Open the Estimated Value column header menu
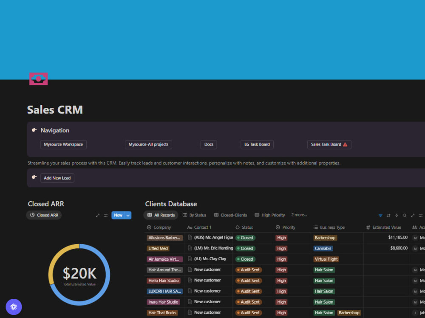This screenshot has height=318, width=425. pos(383,227)
